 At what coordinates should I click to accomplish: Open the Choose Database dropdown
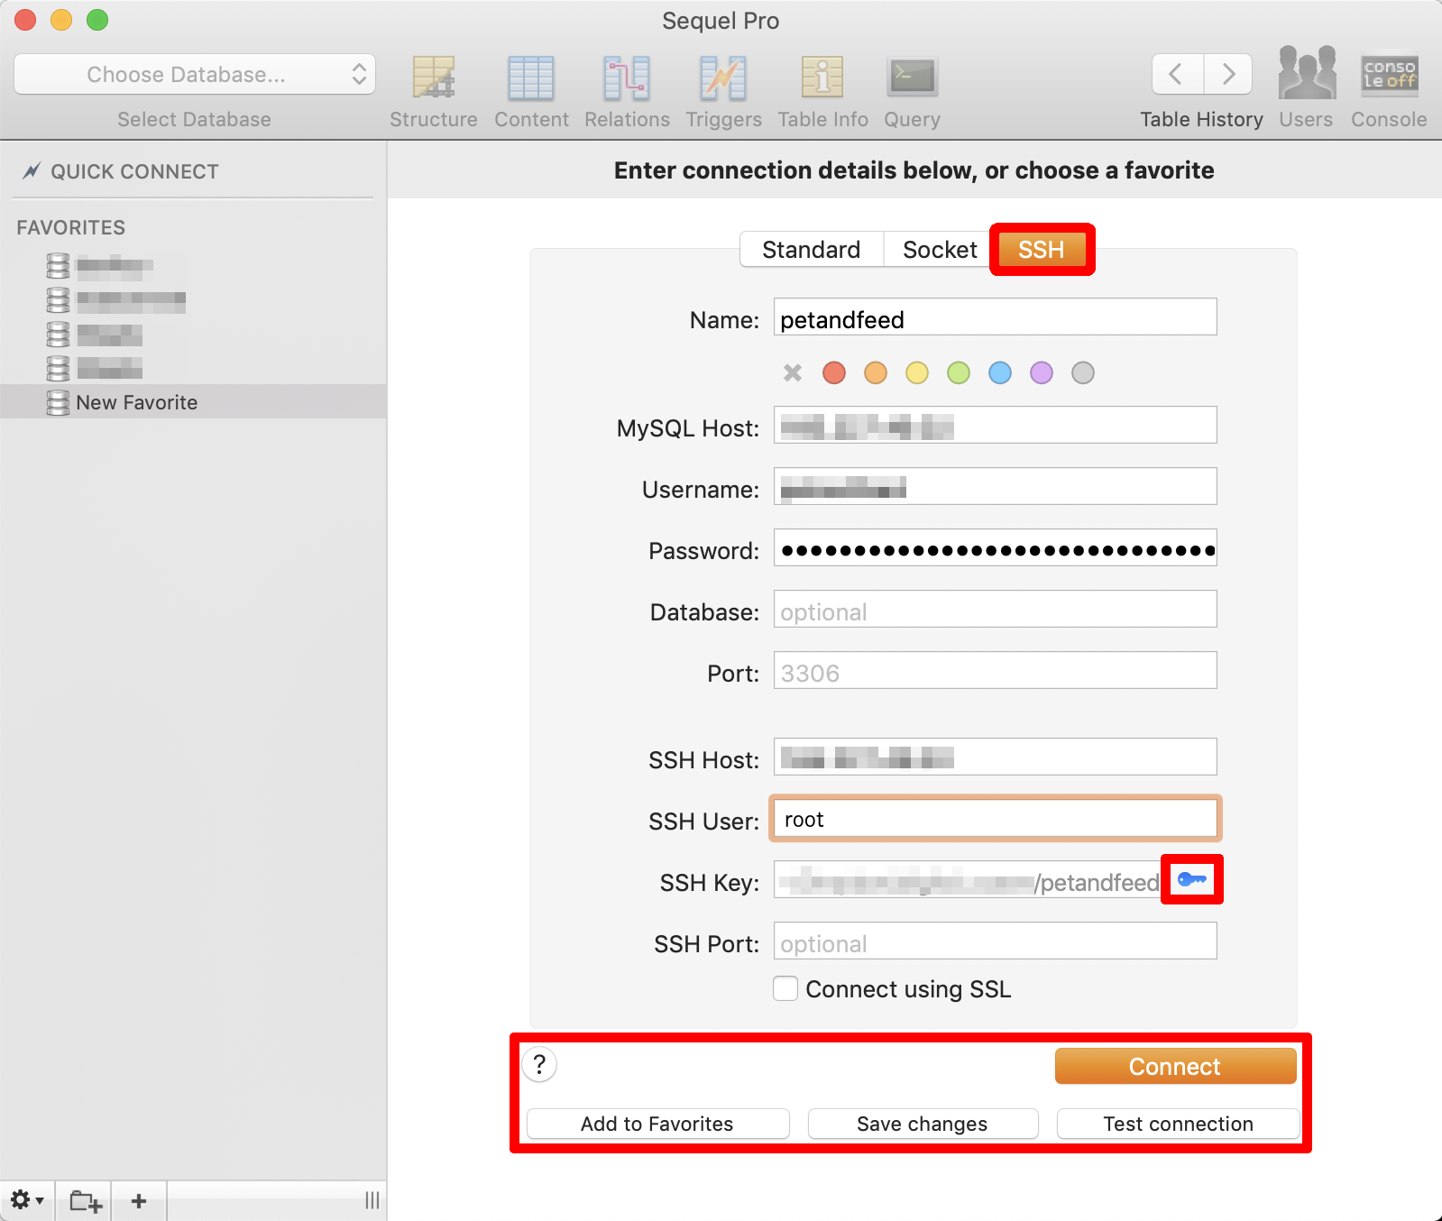coord(195,74)
